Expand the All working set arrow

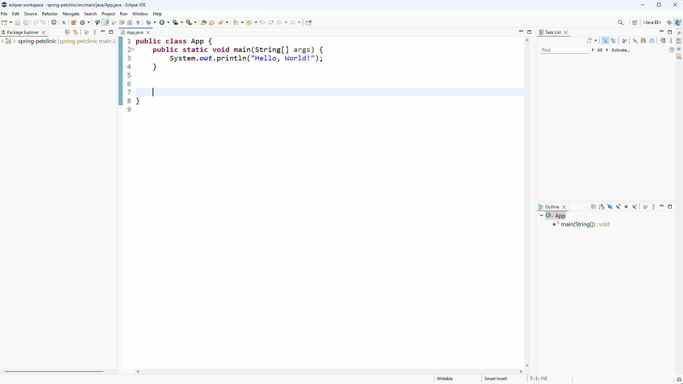pyautogui.click(x=593, y=50)
